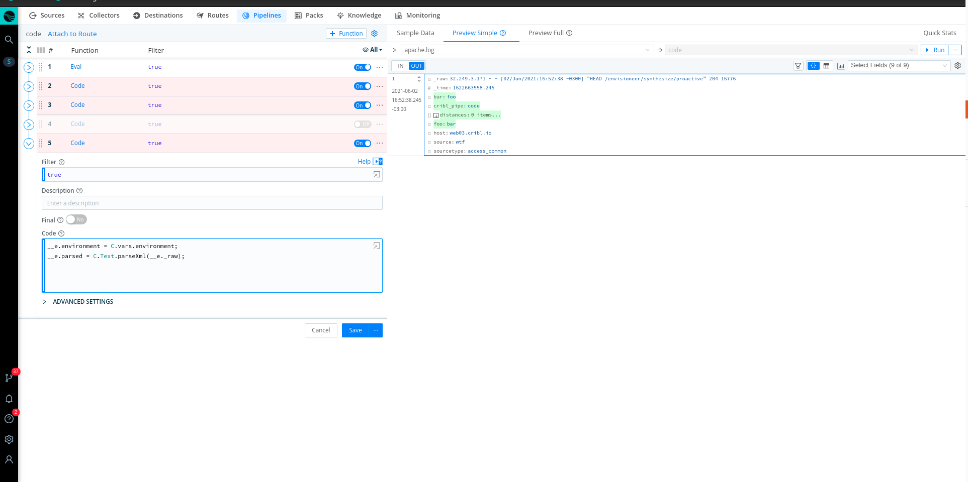968x482 pixels.
Task: Expand the Filter field editor icon
Action: 376,175
